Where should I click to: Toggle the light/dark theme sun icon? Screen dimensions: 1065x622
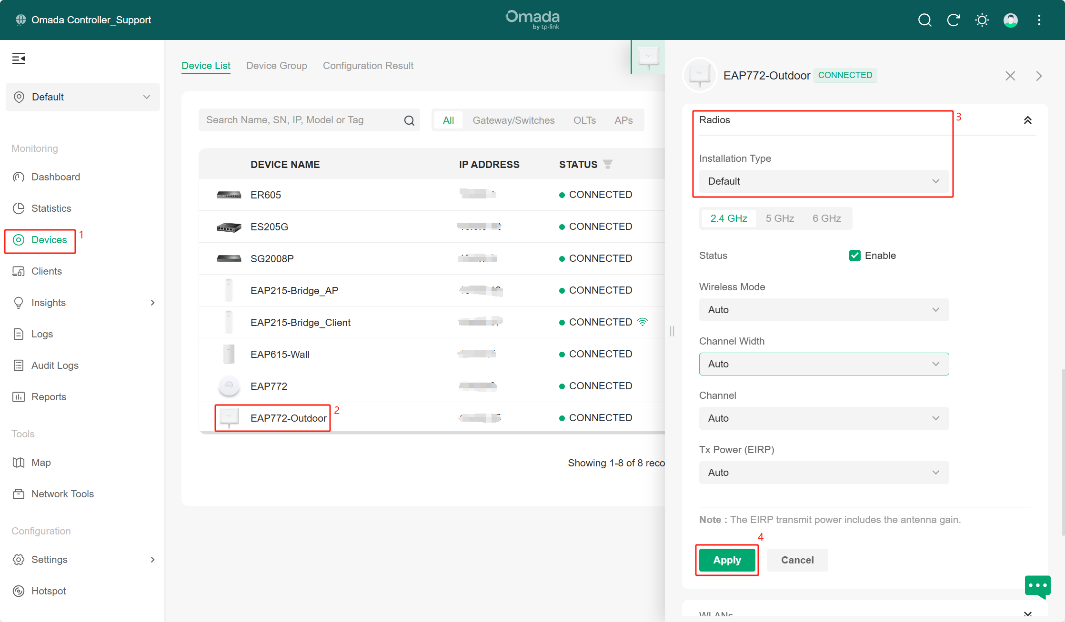point(982,20)
